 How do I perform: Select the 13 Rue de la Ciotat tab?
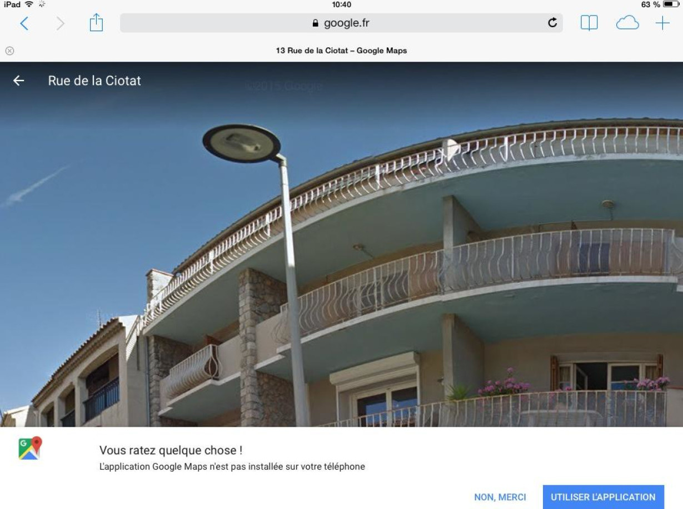[341, 51]
